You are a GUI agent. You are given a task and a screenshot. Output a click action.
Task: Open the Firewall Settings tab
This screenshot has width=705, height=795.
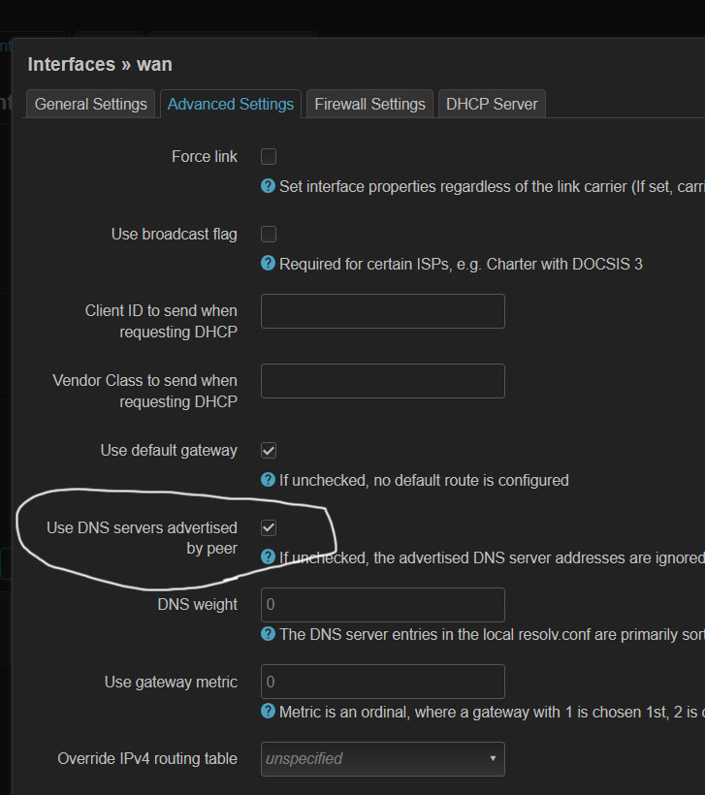pos(369,104)
